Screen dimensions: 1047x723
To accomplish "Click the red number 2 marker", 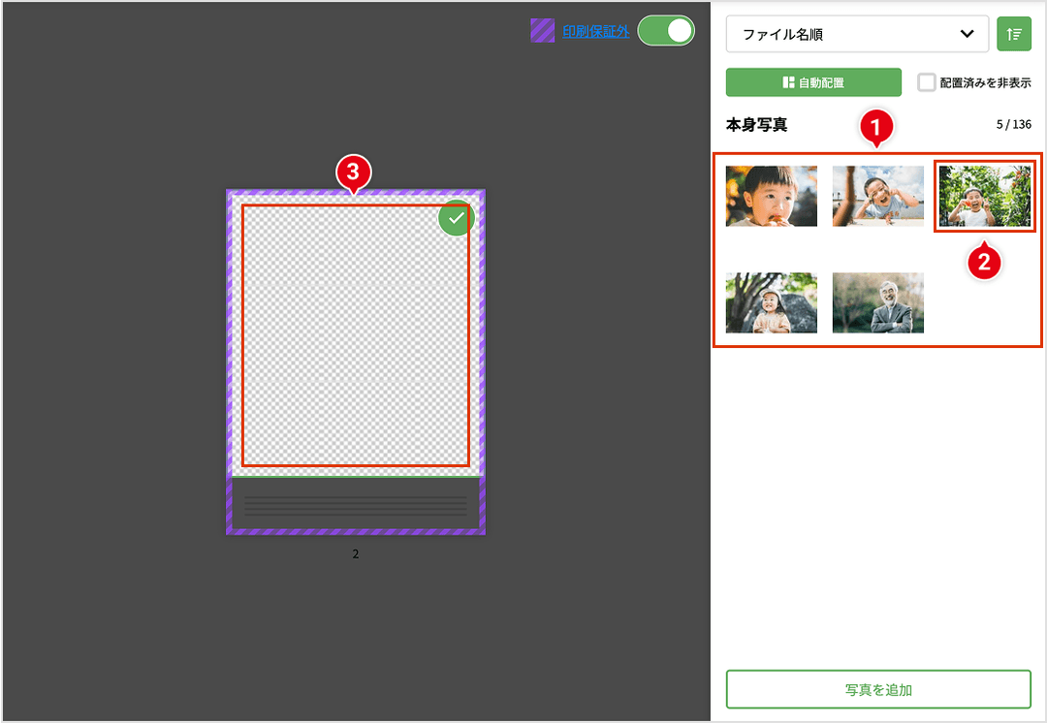I will coord(984,260).
